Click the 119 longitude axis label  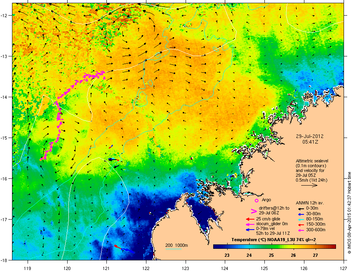tap(28, 268)
